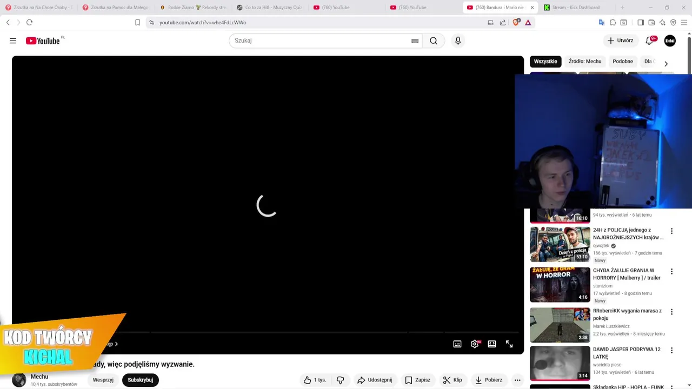Go to YouTube home via the logo
Viewport: 692px width, 389px height.
coord(43,41)
